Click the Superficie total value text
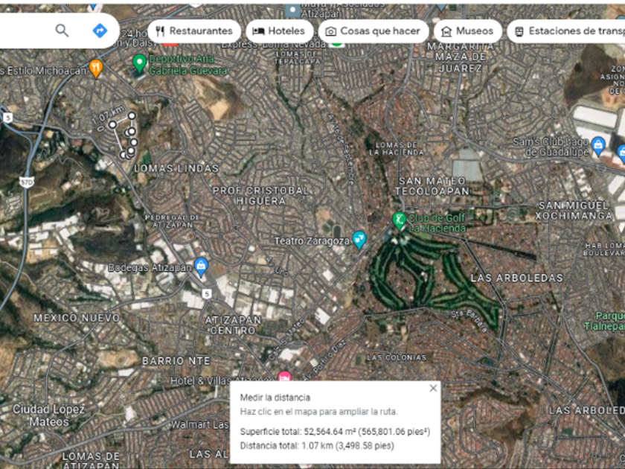The image size is (625, 469). coord(367,432)
